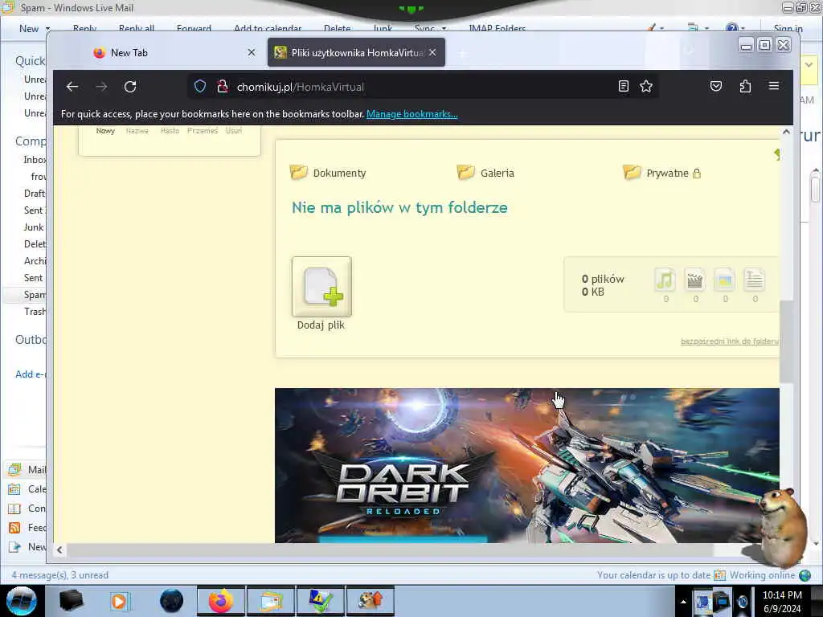Open media player taskbar icon
823x617 pixels.
120,601
